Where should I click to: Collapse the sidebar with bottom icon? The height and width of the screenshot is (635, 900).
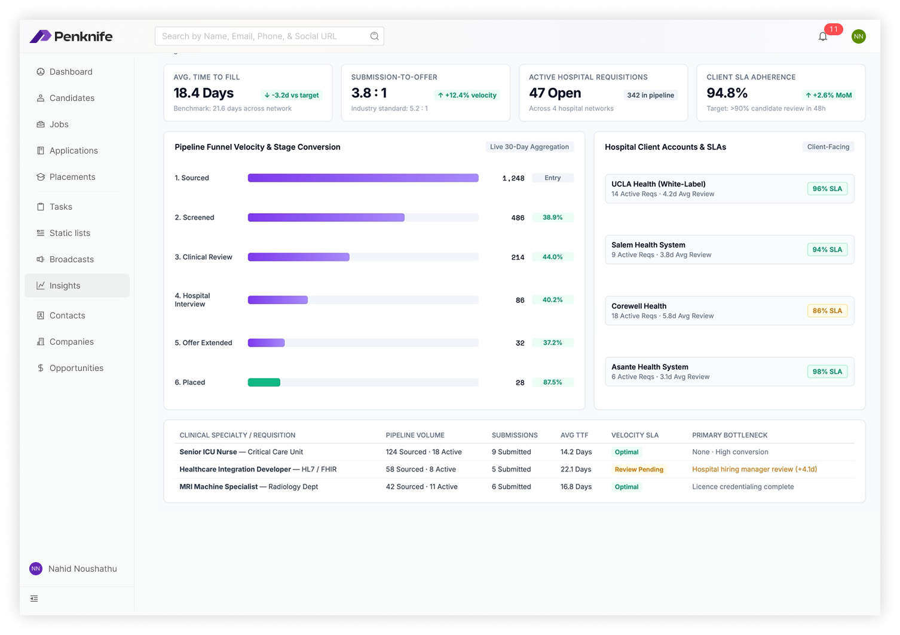[x=34, y=599]
